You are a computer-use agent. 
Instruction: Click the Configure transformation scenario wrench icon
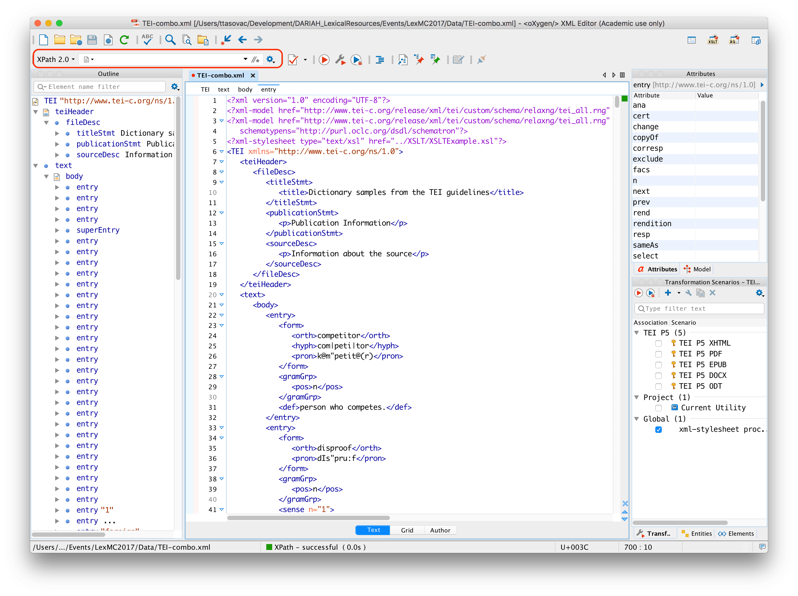tap(340, 59)
